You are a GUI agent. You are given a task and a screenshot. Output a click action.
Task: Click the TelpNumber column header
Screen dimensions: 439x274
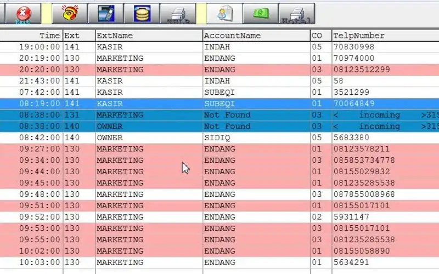tap(384, 36)
